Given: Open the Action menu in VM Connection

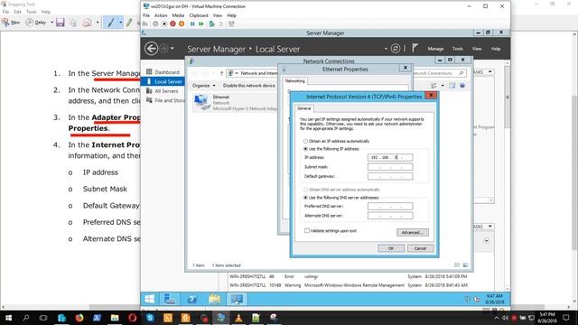Looking at the screenshot, I should point(161,15).
